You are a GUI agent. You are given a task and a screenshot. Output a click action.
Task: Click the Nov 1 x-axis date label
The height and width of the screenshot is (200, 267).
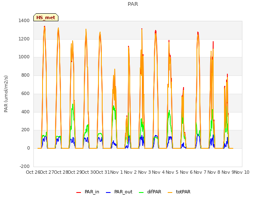tap(116, 172)
